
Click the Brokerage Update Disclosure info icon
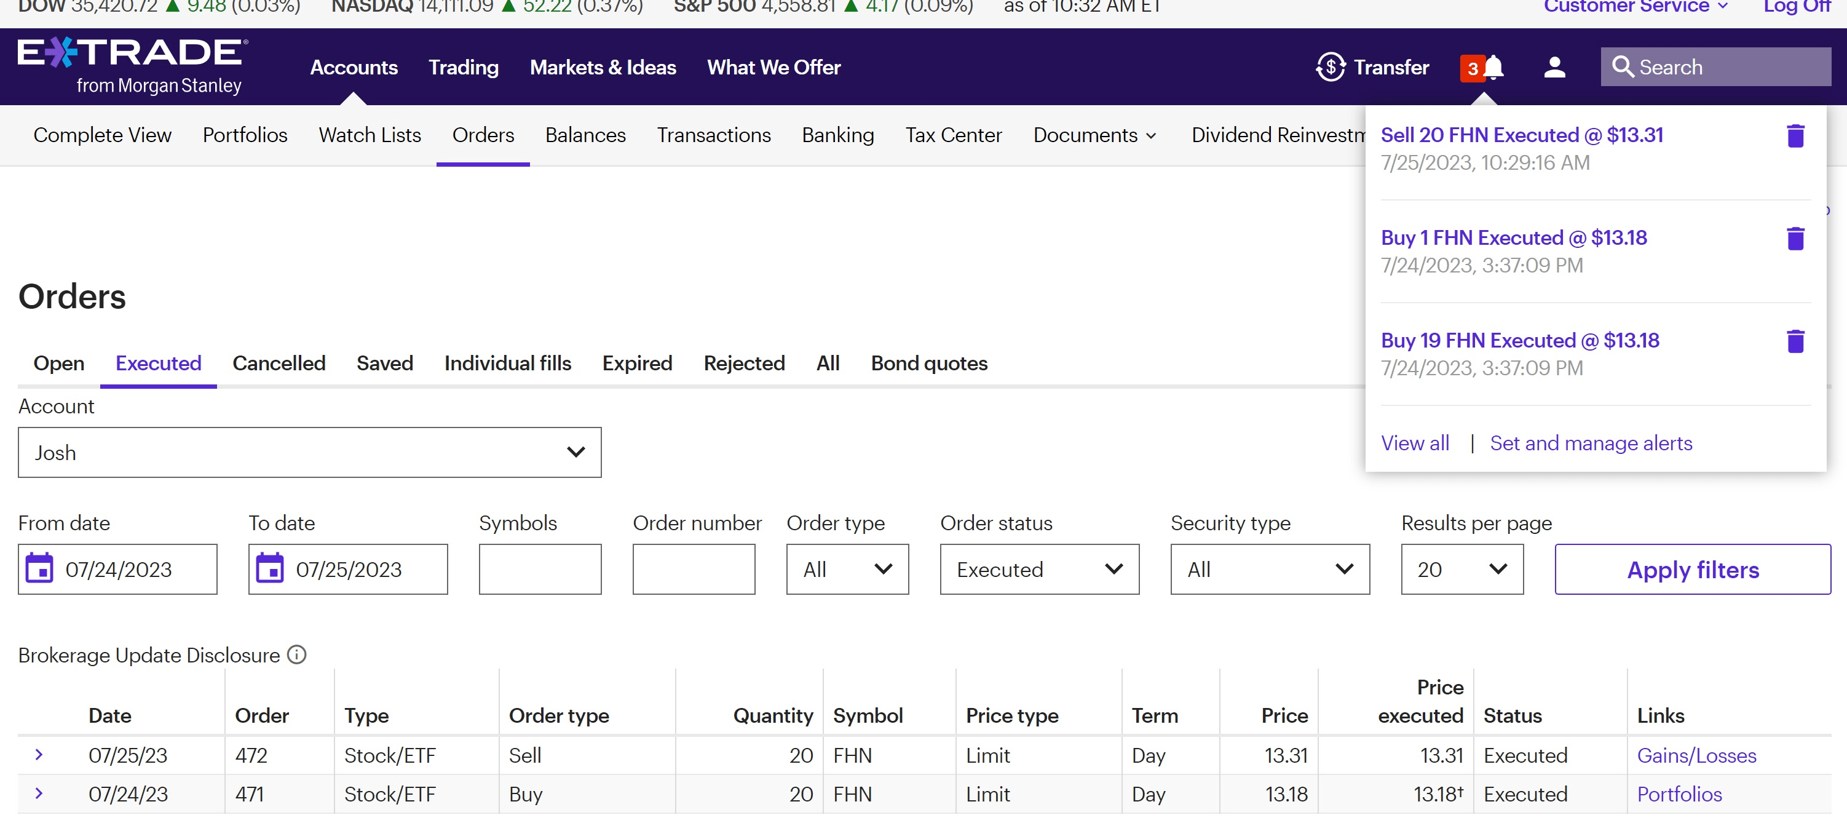click(x=297, y=654)
